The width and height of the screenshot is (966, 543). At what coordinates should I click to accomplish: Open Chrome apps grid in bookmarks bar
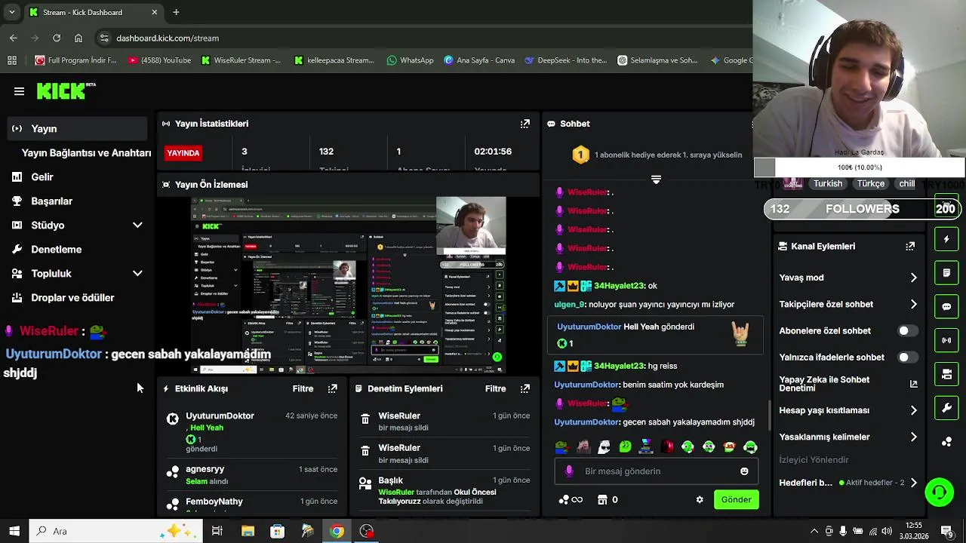tap(12, 60)
